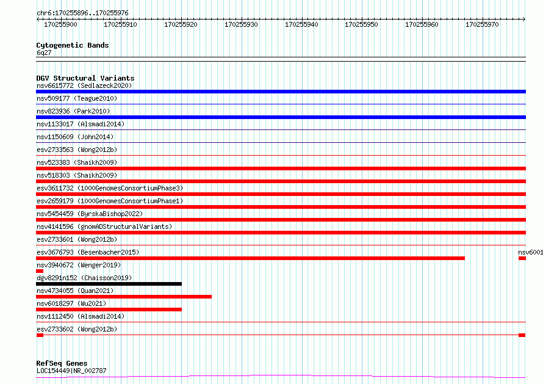Screen dimensions: 543x384
Task: Select the DGV Structural Variants track title
Action: click(x=85, y=78)
